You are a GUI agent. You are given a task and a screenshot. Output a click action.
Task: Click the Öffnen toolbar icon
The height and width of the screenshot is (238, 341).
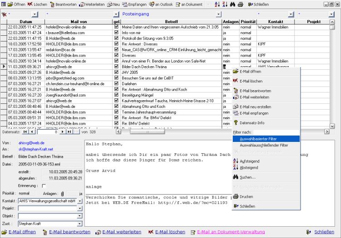coord(10,4)
